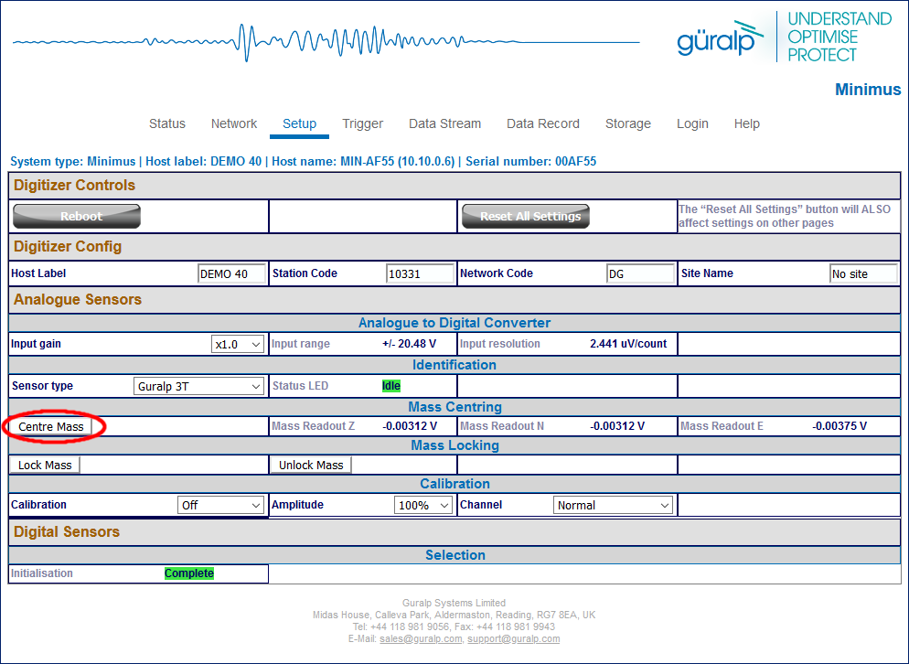Click the Analogue Sensors section heading

click(78, 300)
